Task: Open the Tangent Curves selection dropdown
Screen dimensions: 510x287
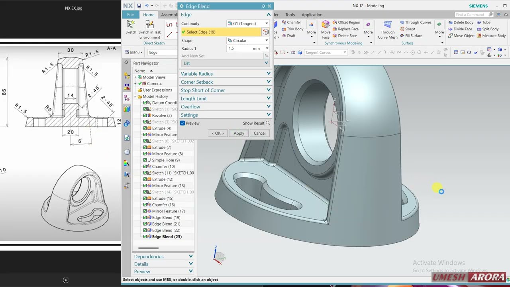Action: pyautogui.click(x=326, y=52)
